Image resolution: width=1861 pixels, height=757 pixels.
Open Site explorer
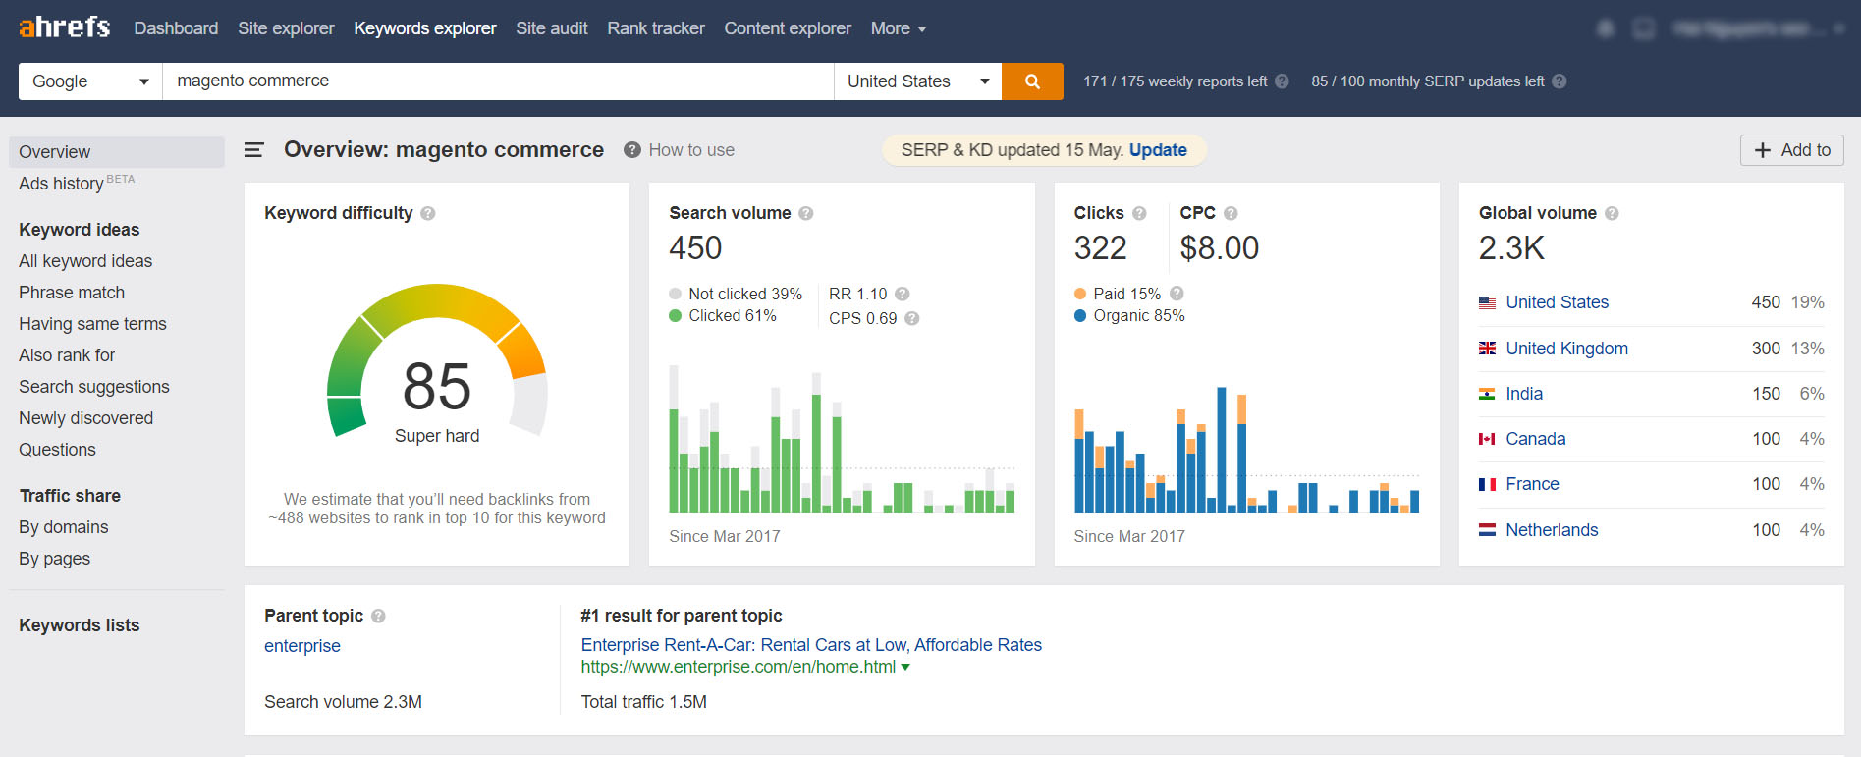click(x=286, y=28)
